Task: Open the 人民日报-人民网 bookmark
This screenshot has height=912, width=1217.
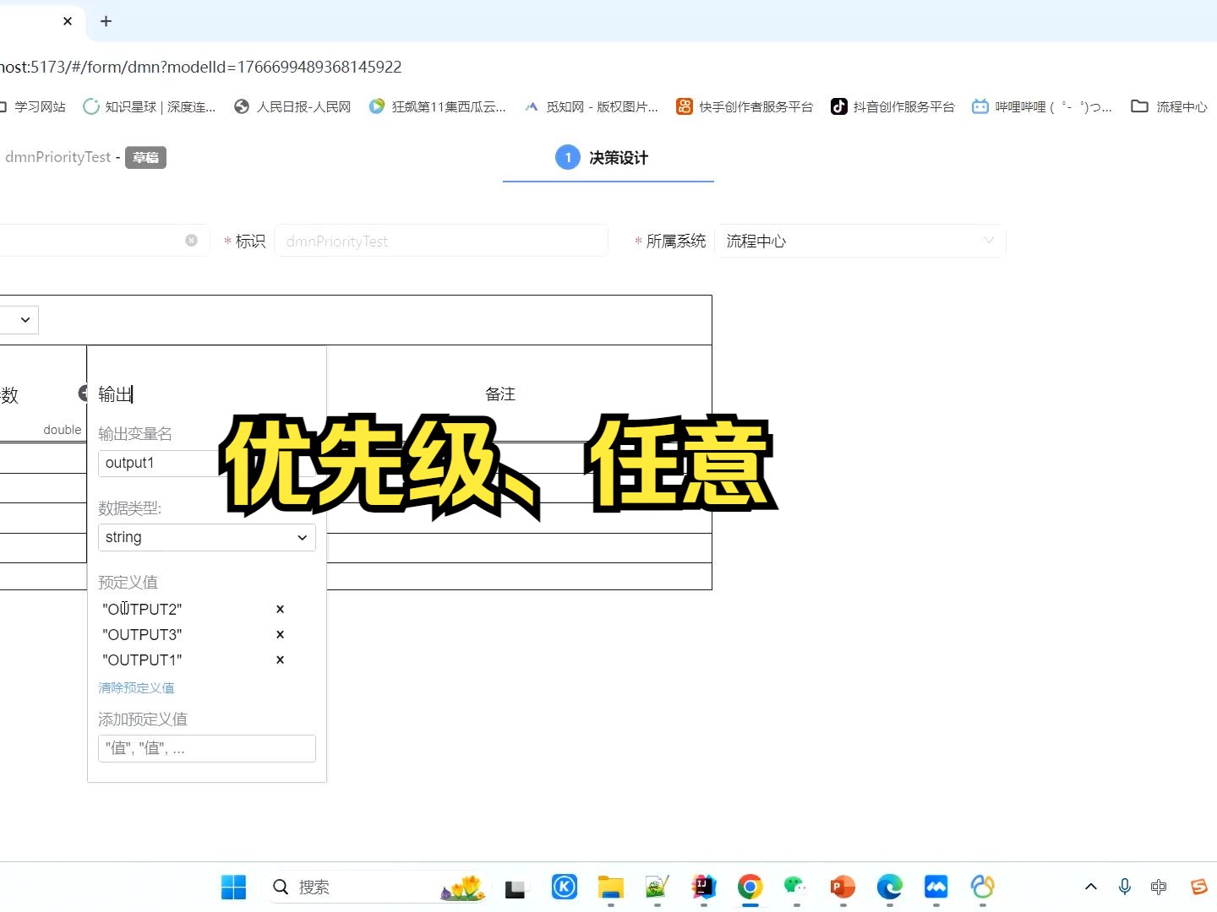Action: tap(292, 106)
